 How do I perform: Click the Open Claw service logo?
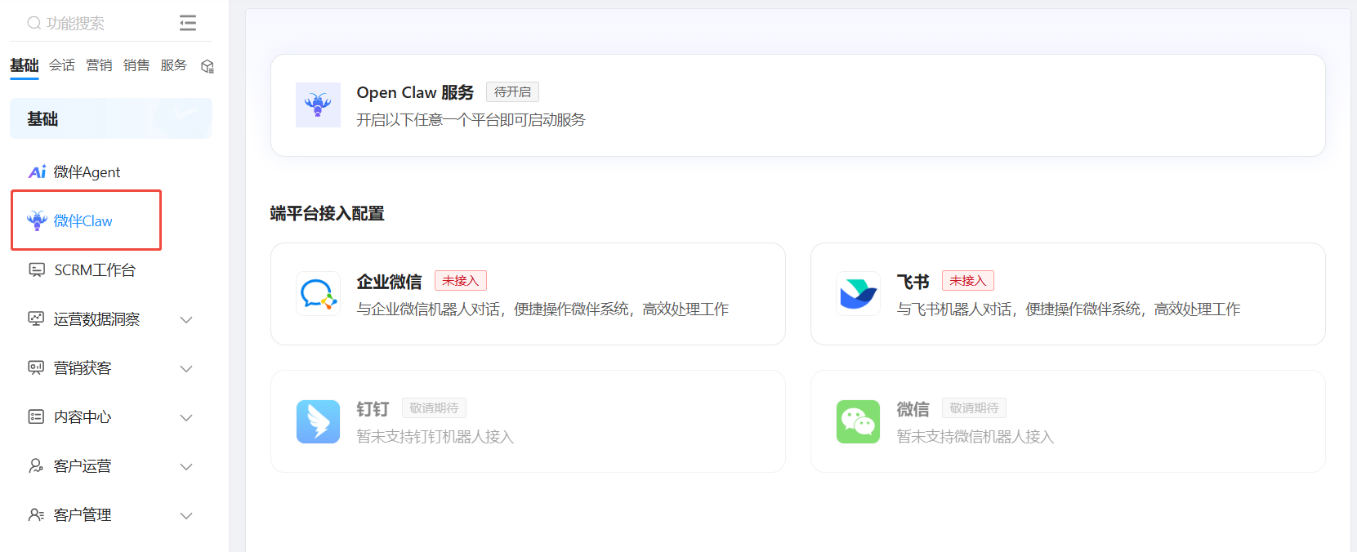(x=318, y=105)
